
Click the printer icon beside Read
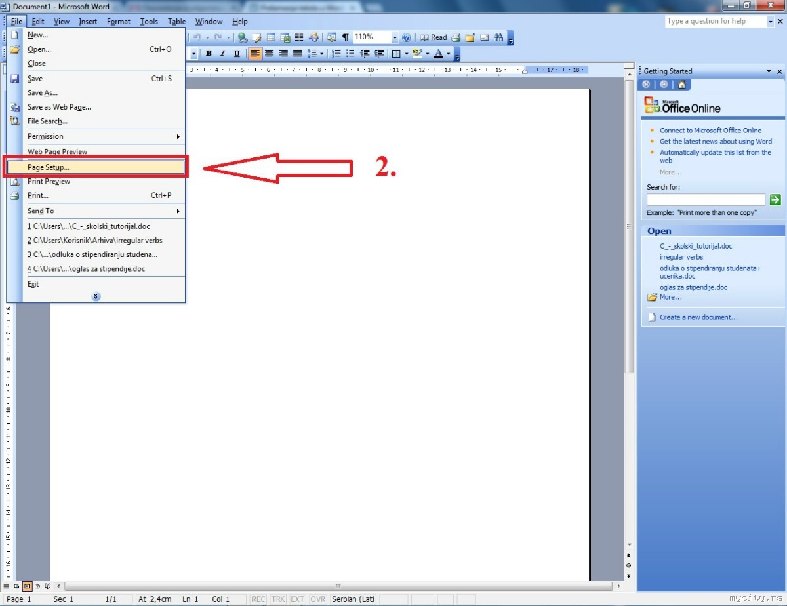[456, 37]
